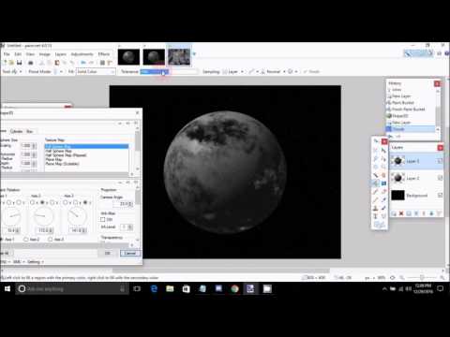
Task: Open the Store icon on taskbar
Action: click(187, 289)
